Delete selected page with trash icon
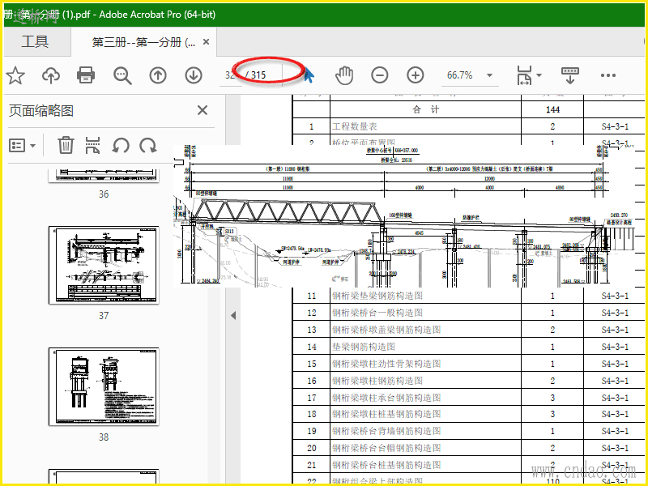The image size is (648, 486). tap(66, 146)
